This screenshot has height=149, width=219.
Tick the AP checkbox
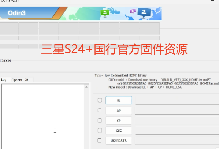click(100, 111)
